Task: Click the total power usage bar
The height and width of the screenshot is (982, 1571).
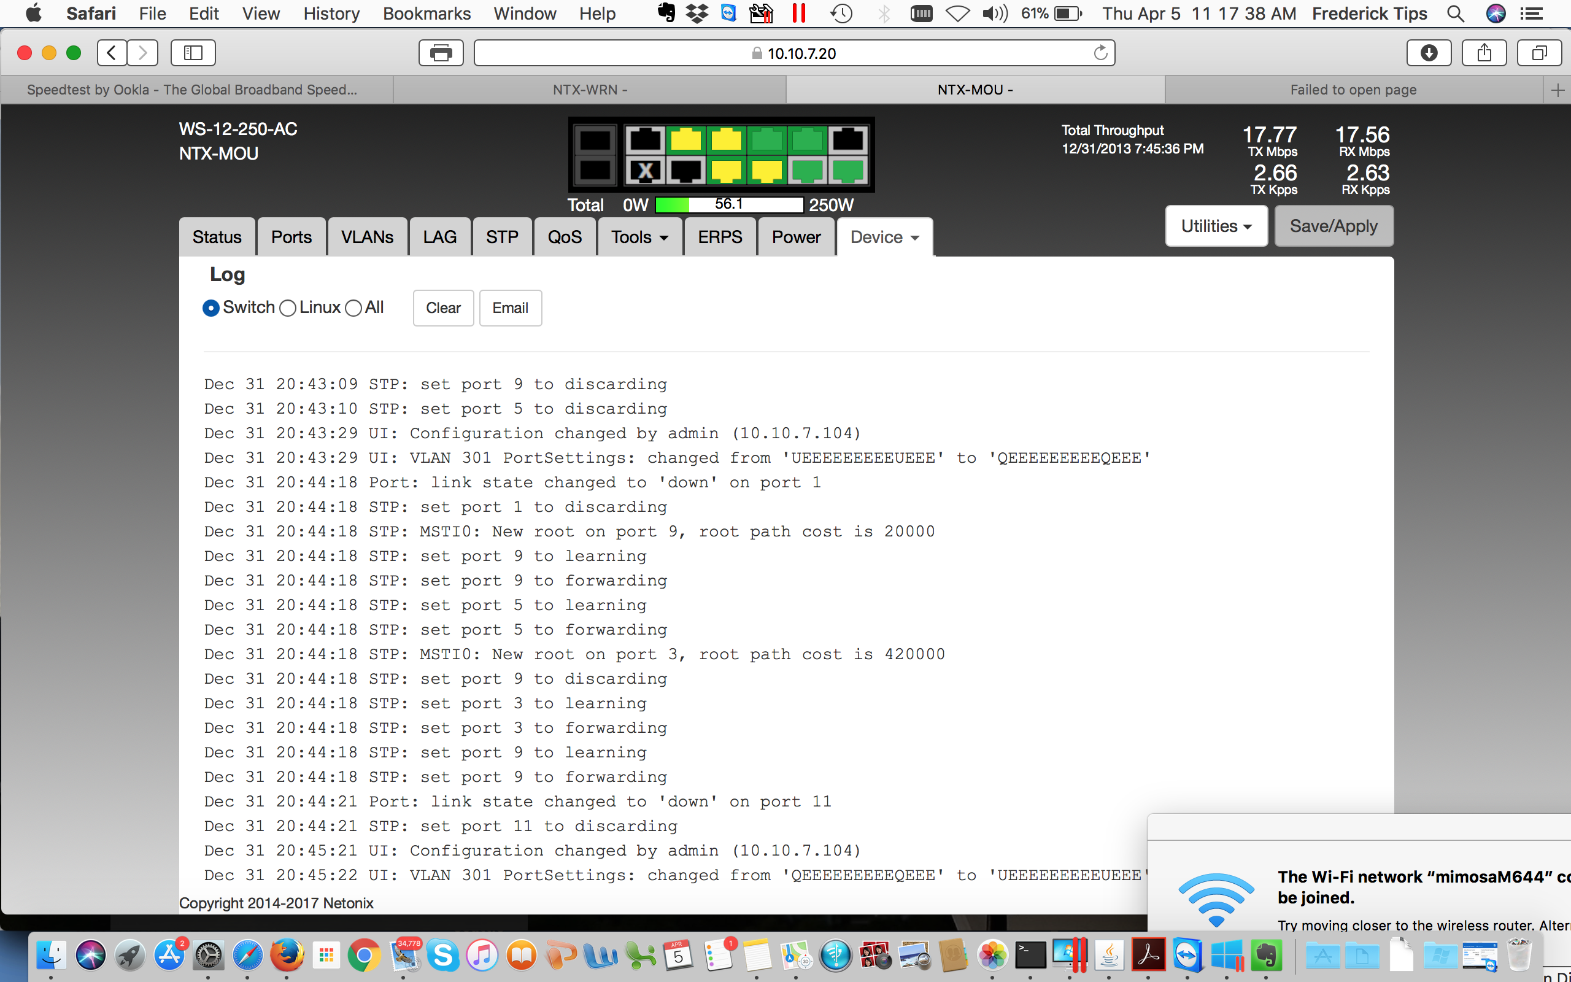Action: 729,204
